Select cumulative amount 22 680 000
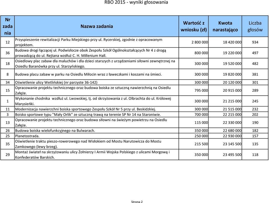269x203 pixels. click(x=232, y=130)
